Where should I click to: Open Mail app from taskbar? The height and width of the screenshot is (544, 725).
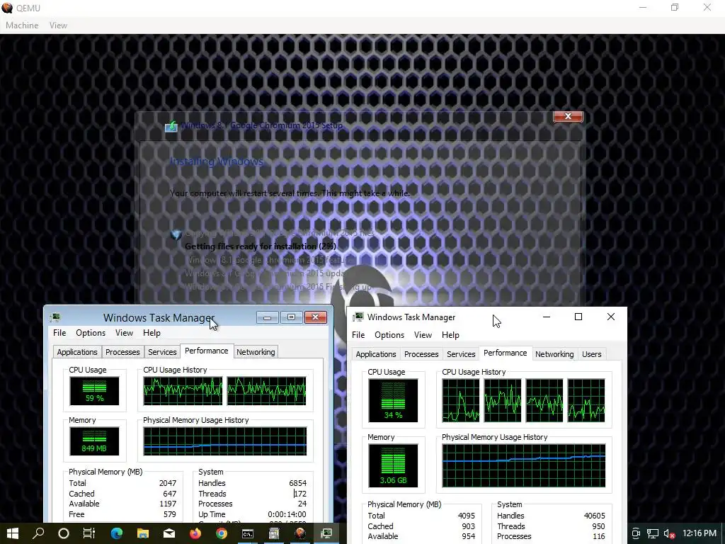pyautogui.click(x=169, y=533)
